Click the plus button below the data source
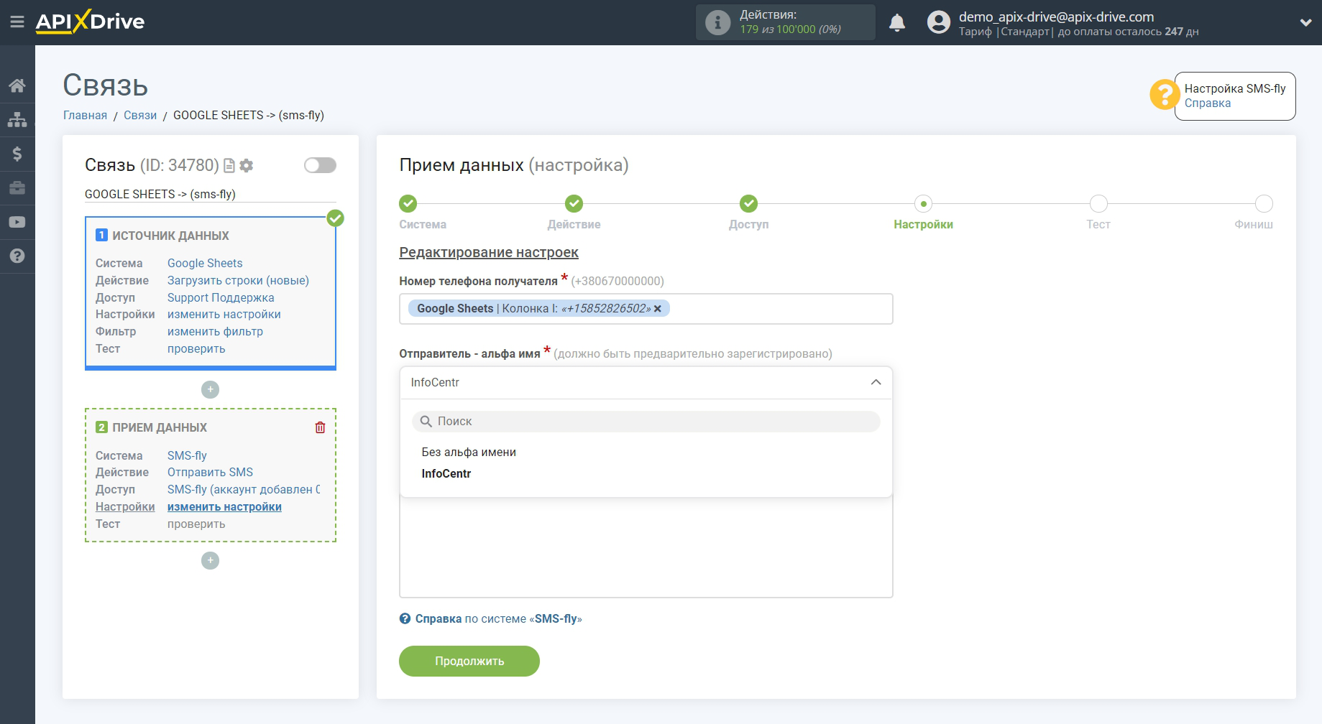 pos(210,389)
